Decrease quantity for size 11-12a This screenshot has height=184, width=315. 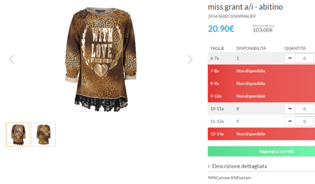click(290, 121)
